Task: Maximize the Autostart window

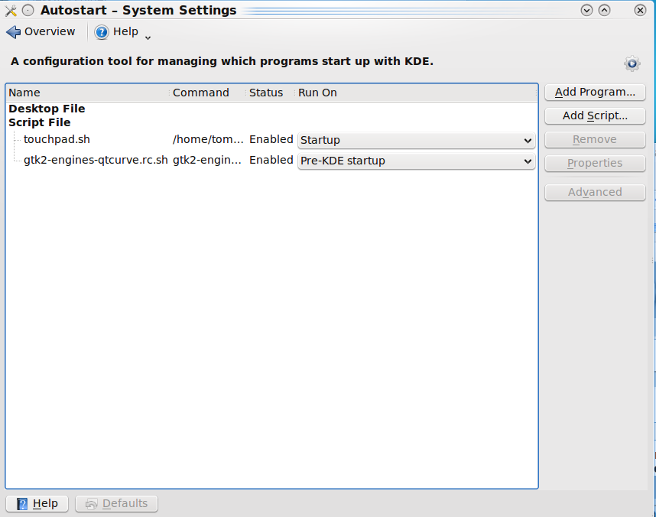Action: click(x=605, y=11)
